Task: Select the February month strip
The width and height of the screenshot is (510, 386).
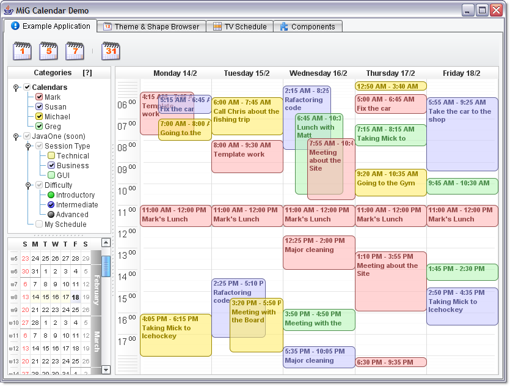Action: click(x=97, y=289)
